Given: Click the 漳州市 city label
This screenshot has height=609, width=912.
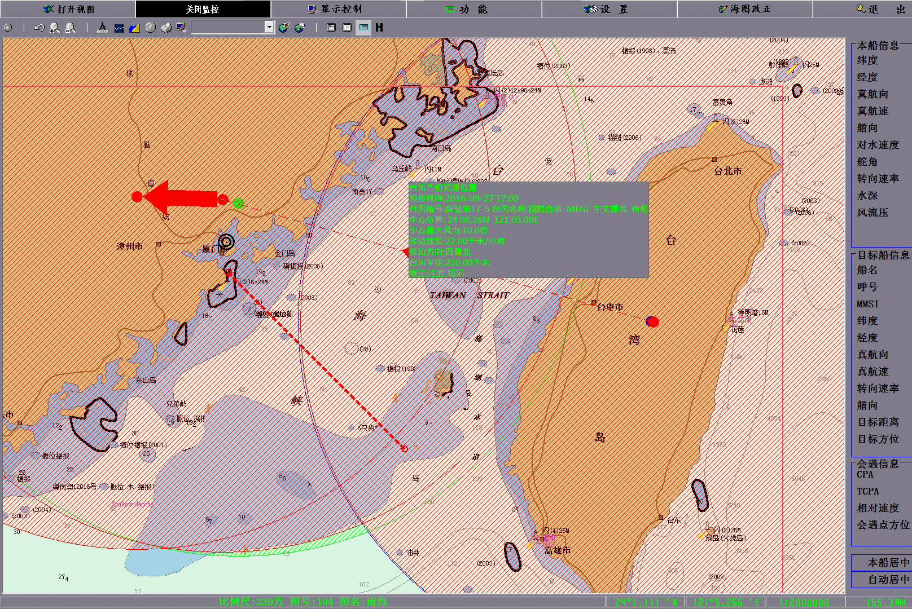Looking at the screenshot, I should pos(130,246).
